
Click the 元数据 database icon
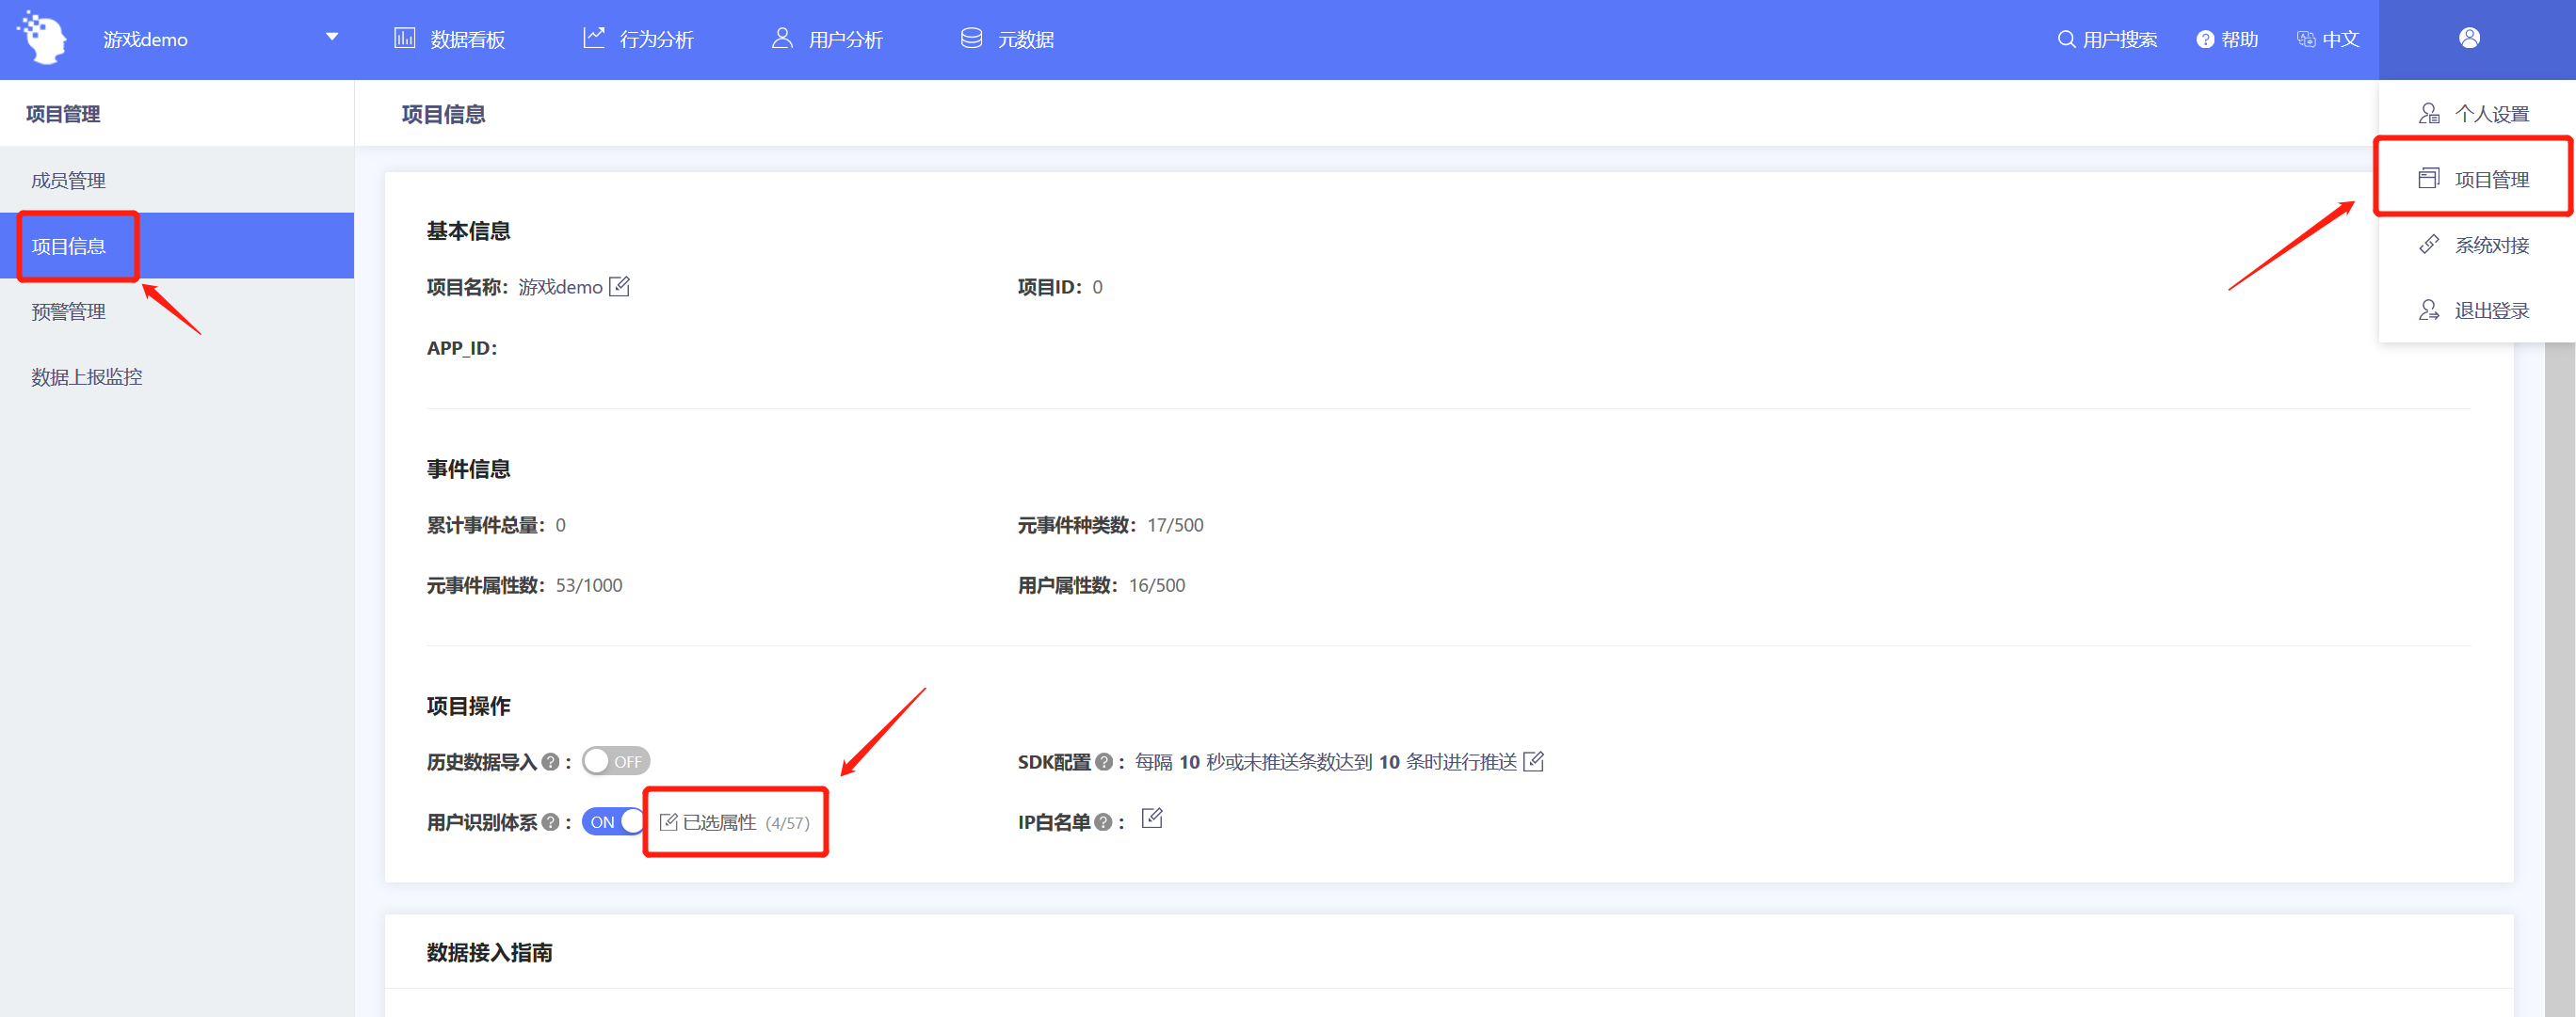(971, 38)
